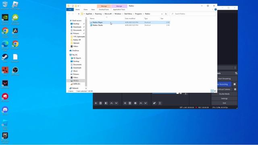258x145 pixels.
Task: Open the File tab in Explorer
Action: (x=70, y=10)
